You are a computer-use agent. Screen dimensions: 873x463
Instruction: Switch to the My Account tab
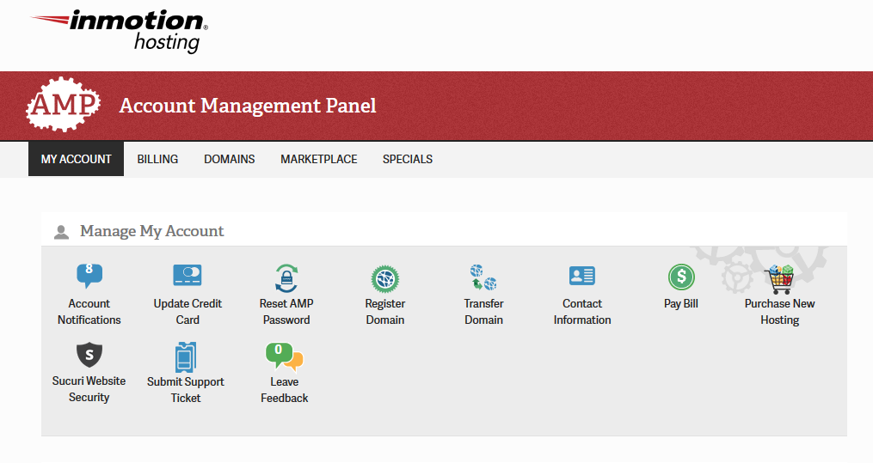tap(77, 159)
